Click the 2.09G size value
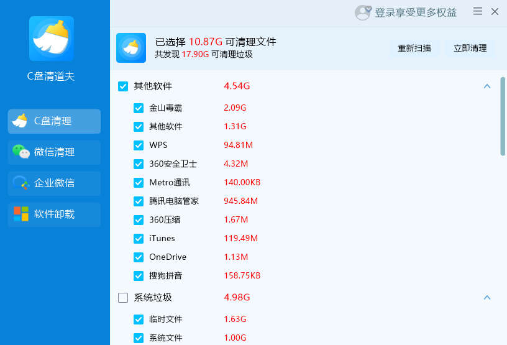 235,108
